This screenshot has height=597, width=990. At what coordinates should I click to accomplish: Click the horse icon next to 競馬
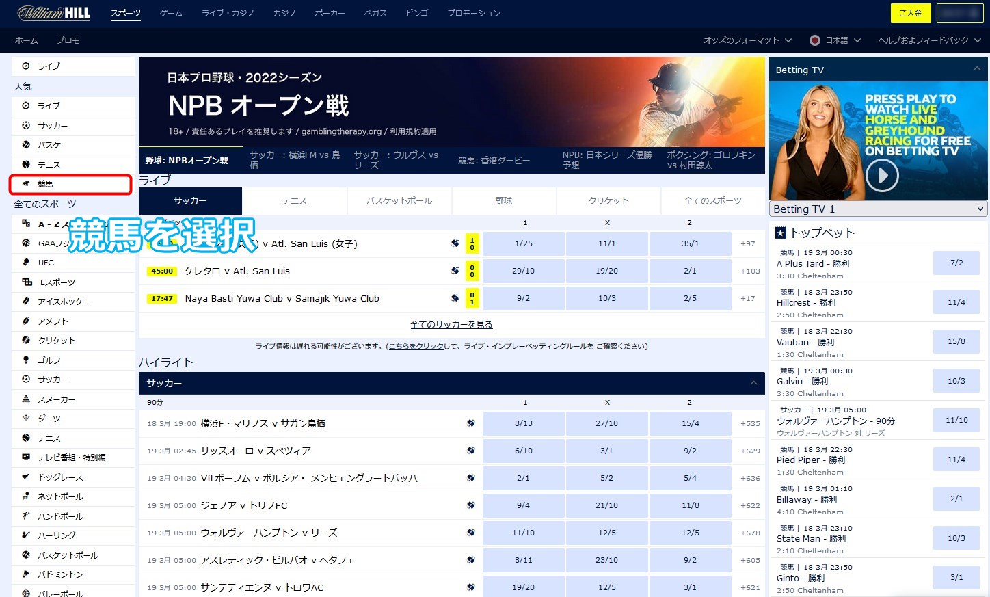(26, 183)
